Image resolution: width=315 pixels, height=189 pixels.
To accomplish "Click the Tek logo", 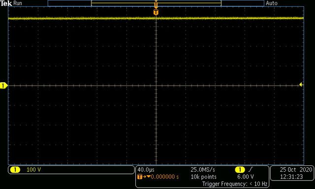I will (6, 3).
